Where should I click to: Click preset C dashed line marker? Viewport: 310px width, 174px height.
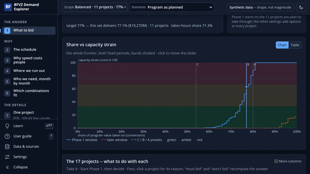click(x=196, y=95)
